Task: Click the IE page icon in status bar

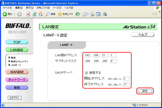Action: click(3, 105)
